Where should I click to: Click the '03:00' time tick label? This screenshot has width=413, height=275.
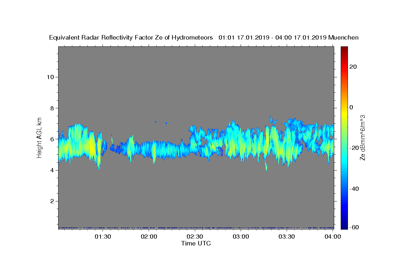tap(241, 236)
